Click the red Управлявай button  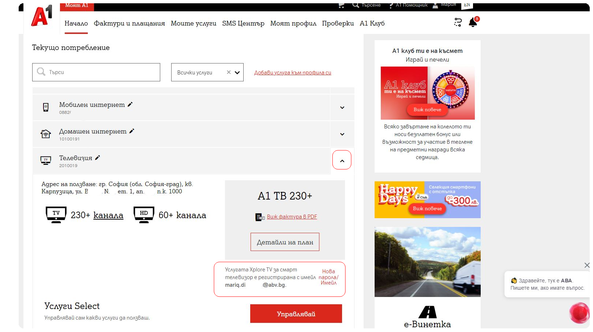[296, 314]
